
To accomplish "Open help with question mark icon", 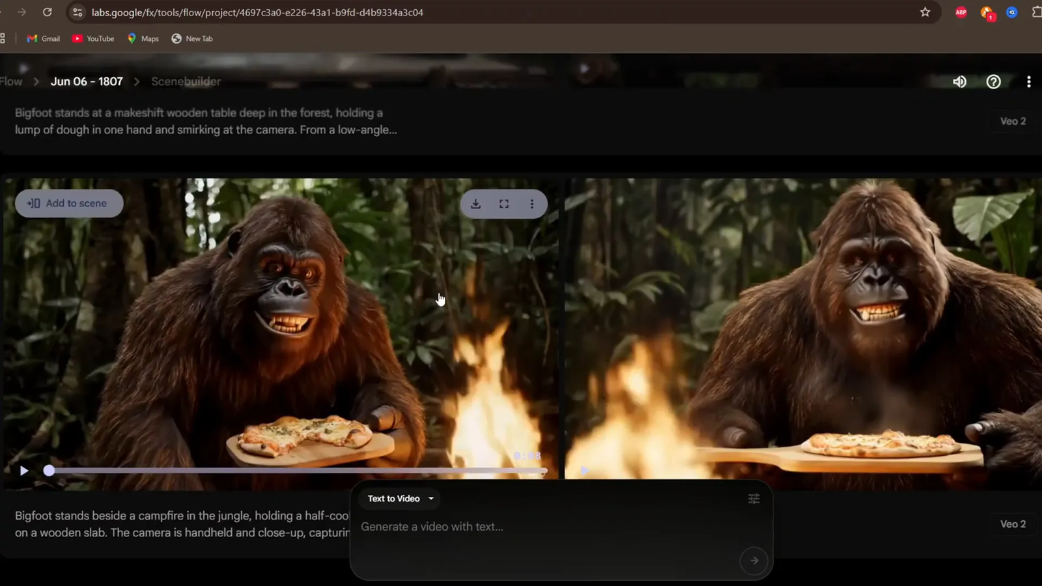I will tap(993, 81).
